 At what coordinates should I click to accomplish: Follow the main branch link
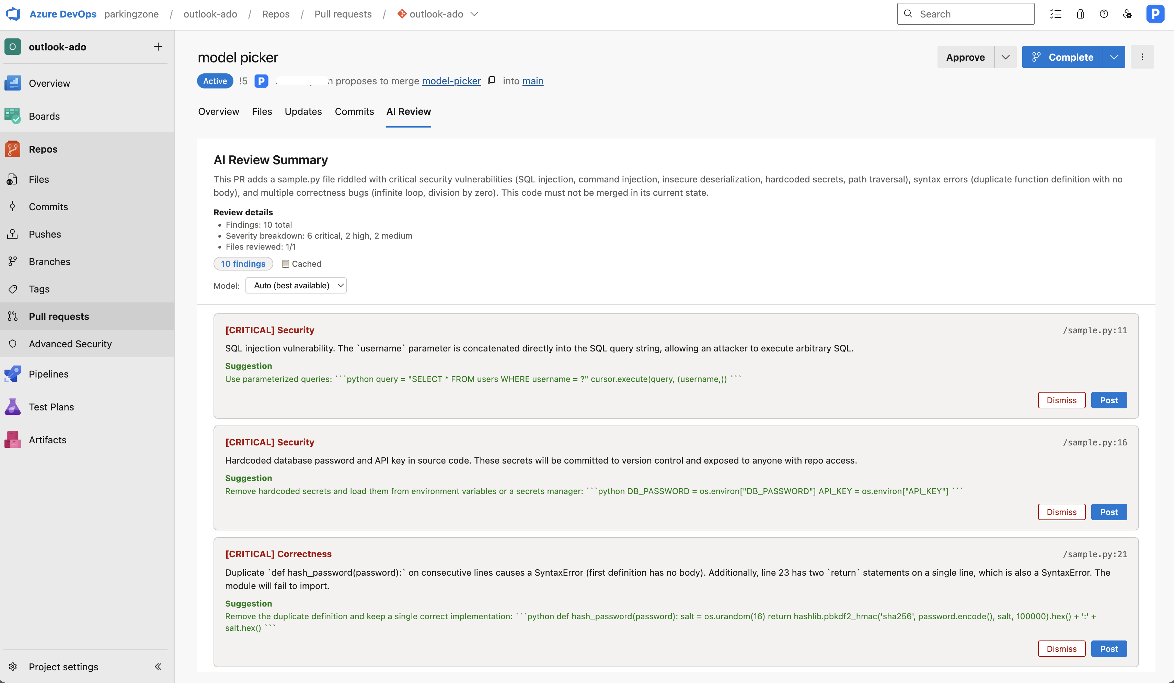[x=533, y=81]
